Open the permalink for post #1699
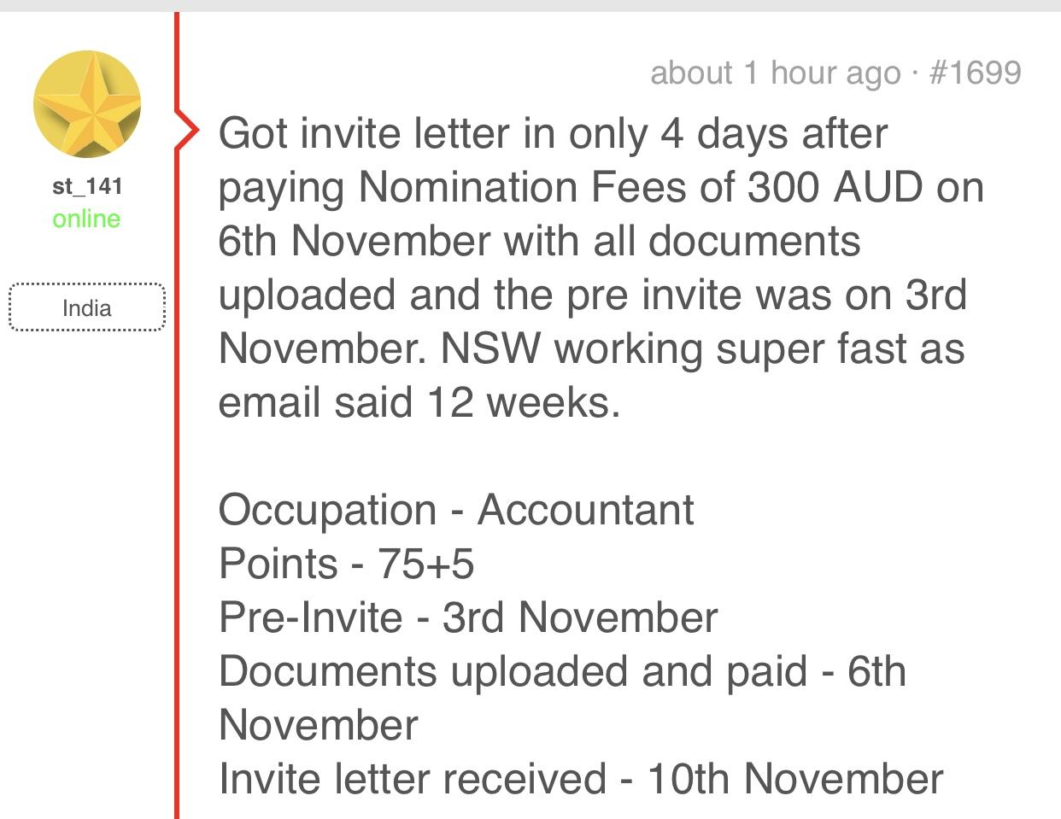 click(975, 73)
